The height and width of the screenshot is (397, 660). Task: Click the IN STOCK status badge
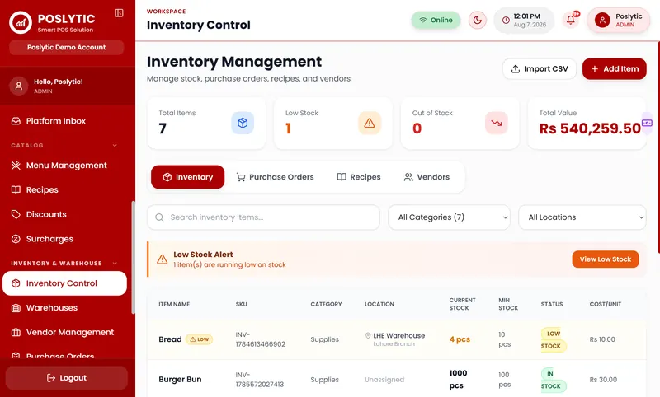(x=554, y=380)
